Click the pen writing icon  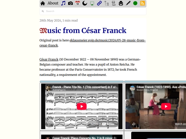coord(128,3)
